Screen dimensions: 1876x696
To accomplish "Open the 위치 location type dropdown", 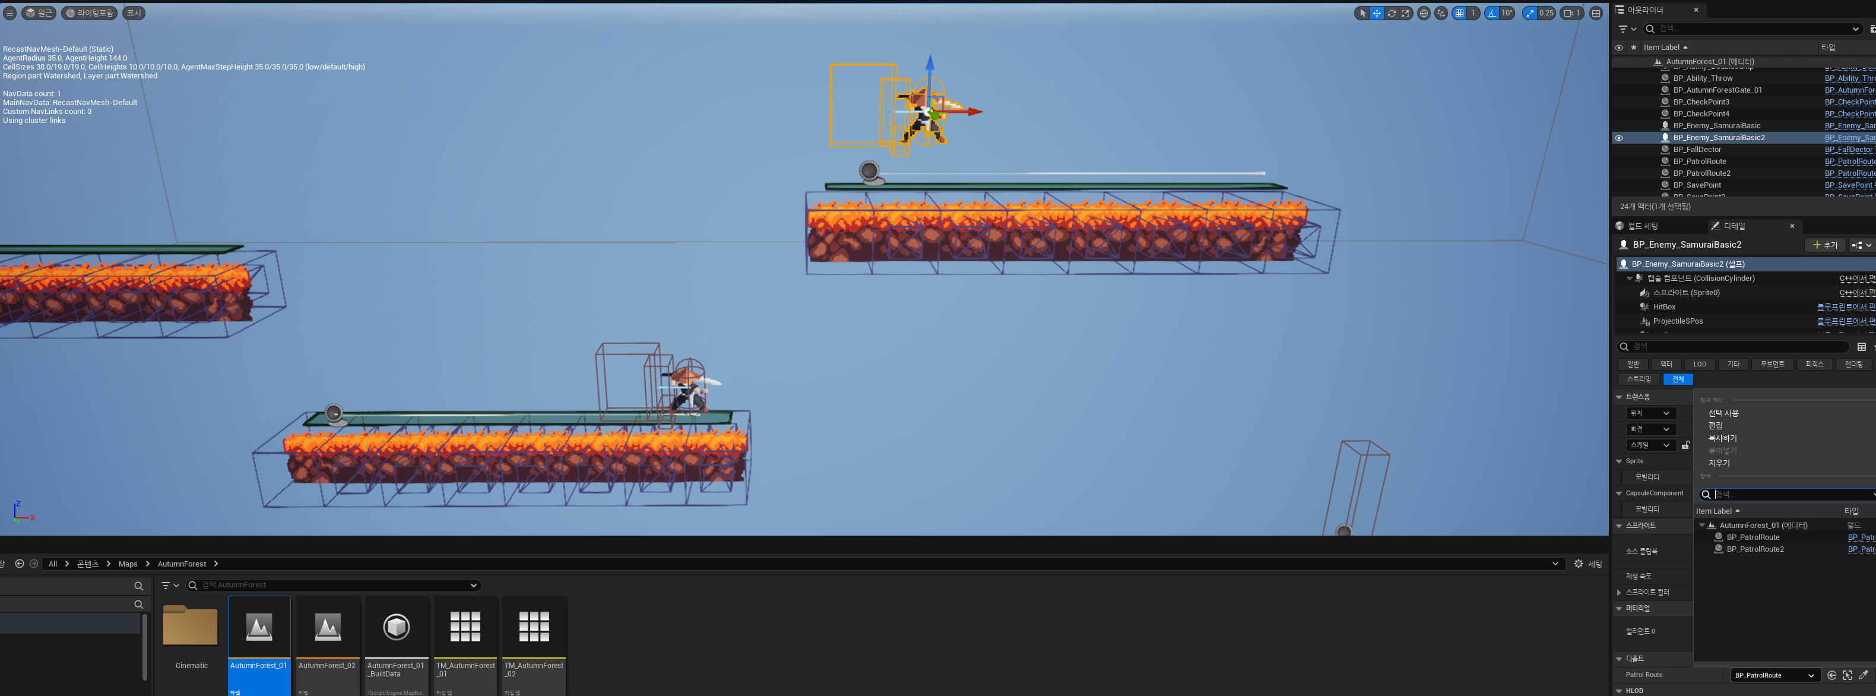I will tap(1650, 413).
